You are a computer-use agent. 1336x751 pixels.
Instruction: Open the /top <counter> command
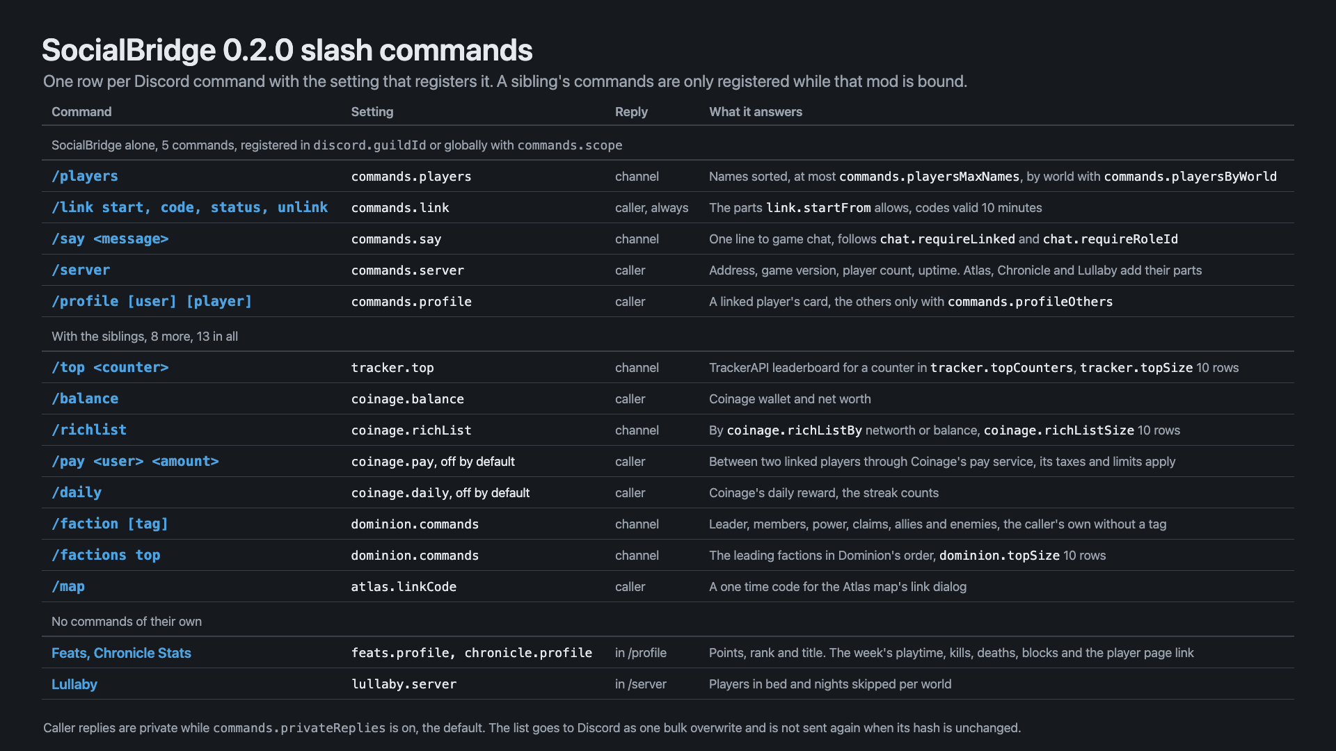pos(110,367)
